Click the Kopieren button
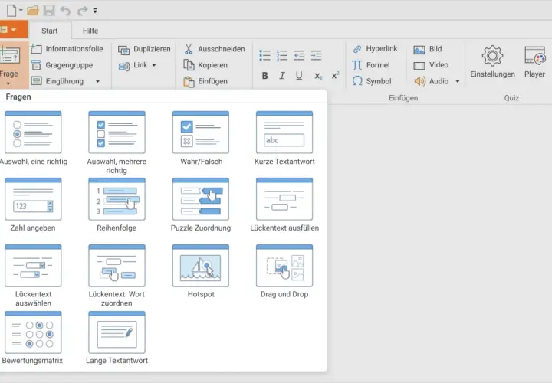This screenshot has height=383, width=552. tap(205, 65)
